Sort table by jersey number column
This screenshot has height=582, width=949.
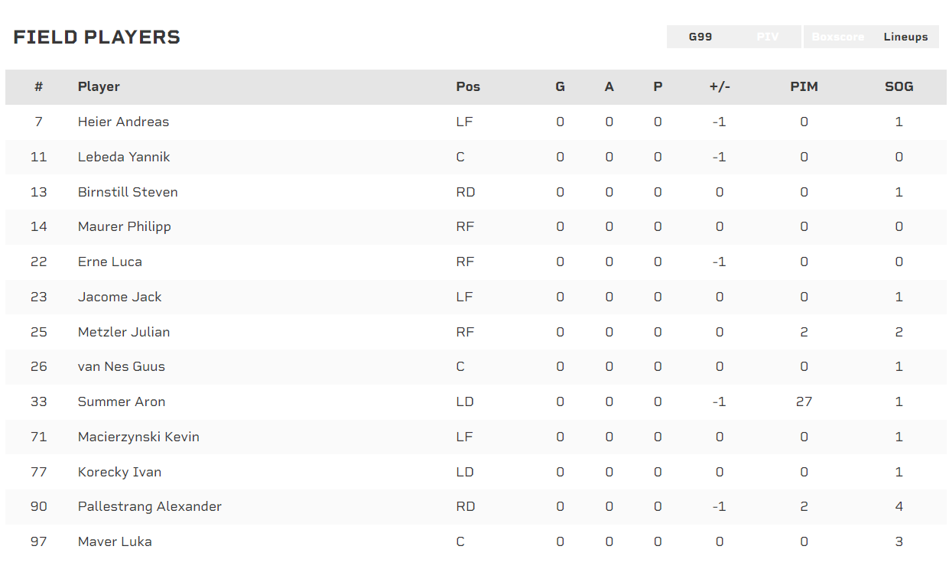[38, 86]
